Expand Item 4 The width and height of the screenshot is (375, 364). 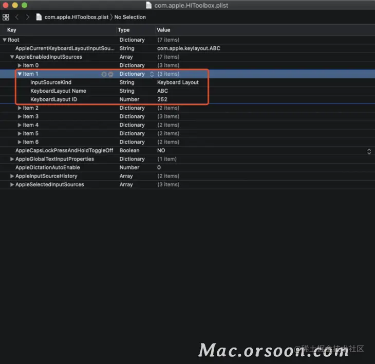click(20, 125)
